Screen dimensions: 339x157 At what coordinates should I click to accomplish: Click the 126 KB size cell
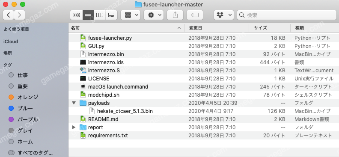tap(276, 111)
